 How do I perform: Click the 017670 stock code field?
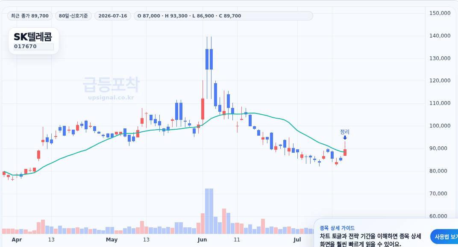coord(34,46)
